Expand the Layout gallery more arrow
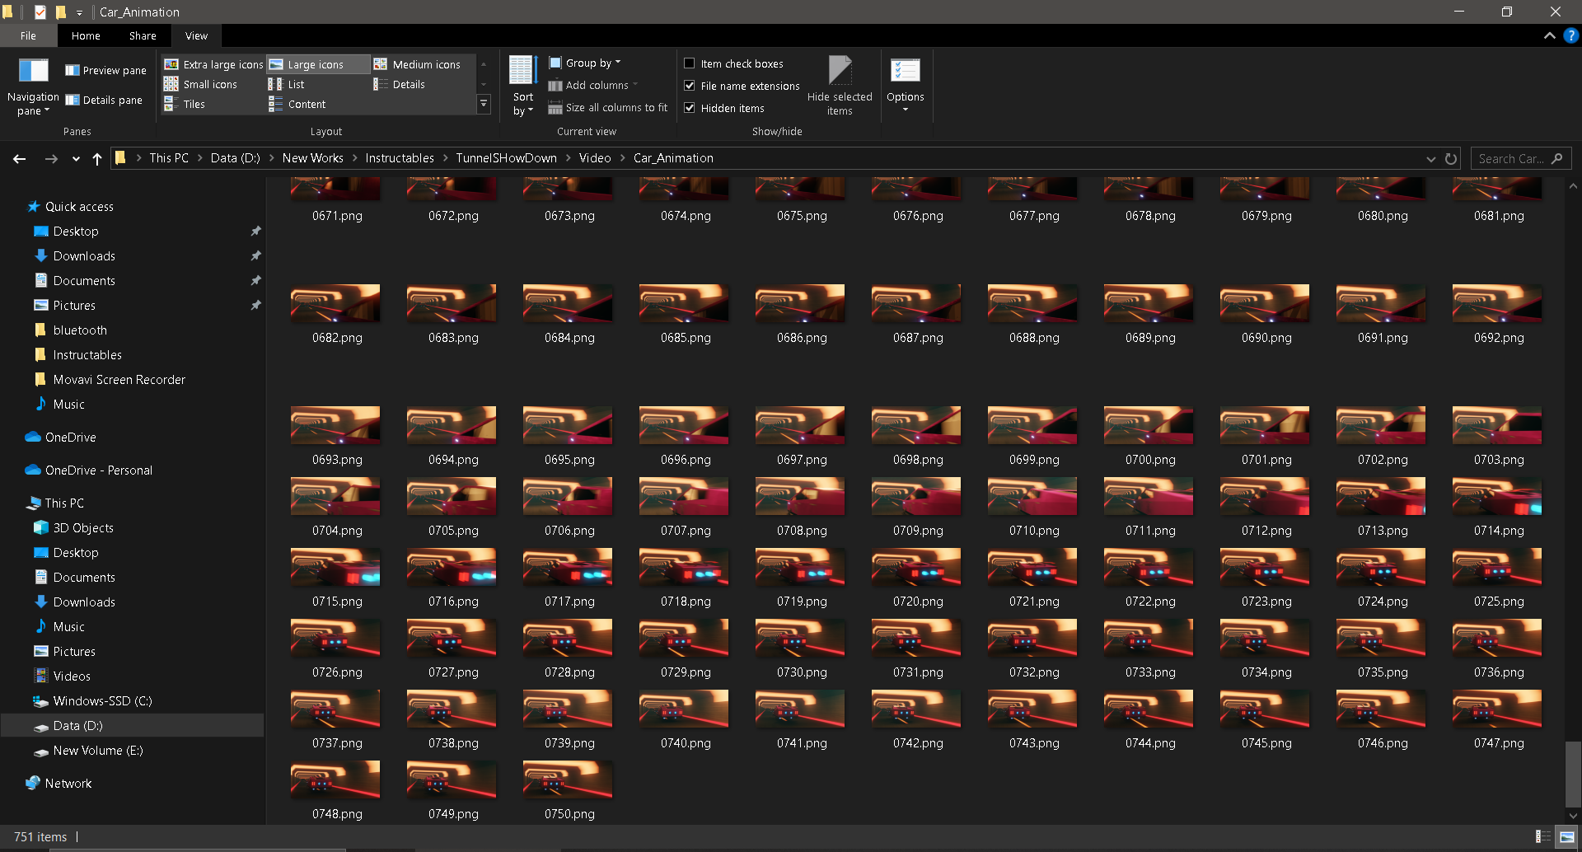The height and width of the screenshot is (852, 1582). (484, 105)
